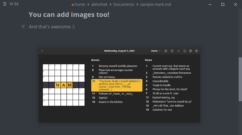
Task: Open the hamburger menu in the editor
Action: point(5,4)
